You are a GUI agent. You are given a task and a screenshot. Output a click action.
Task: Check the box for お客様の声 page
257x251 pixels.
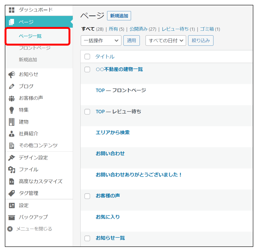click(87, 196)
